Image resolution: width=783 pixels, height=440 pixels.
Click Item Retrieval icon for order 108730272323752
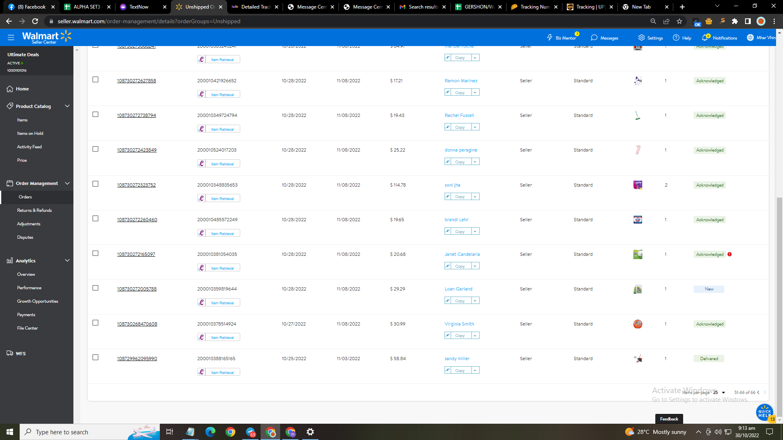click(x=201, y=198)
